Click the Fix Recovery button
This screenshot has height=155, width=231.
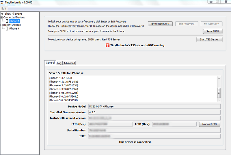[x=211, y=24]
